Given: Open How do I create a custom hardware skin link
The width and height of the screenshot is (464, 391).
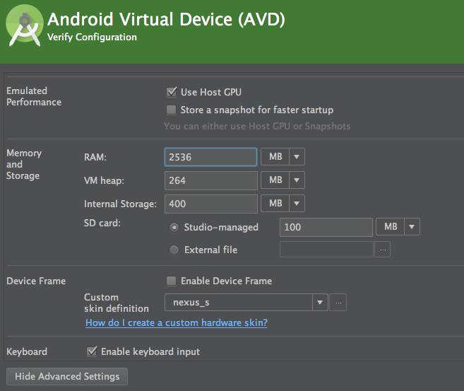Looking at the screenshot, I should coord(177,322).
